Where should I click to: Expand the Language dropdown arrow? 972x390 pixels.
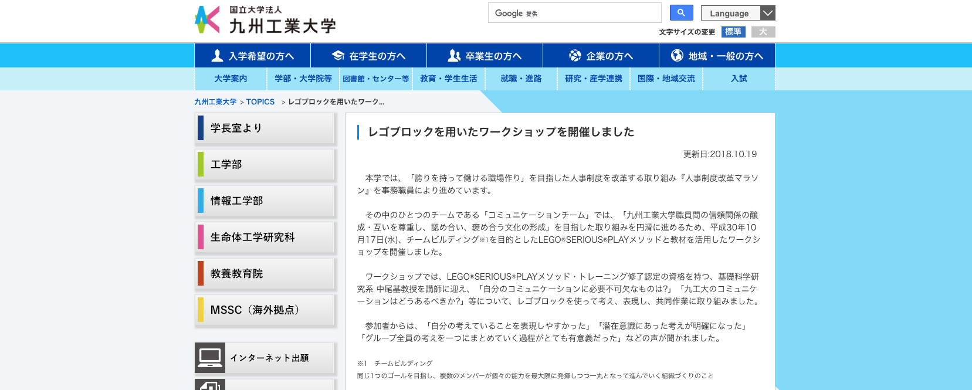[x=767, y=13]
